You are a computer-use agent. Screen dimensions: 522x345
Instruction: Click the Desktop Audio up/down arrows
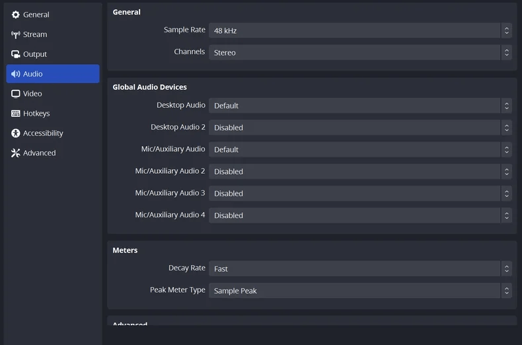click(x=506, y=106)
